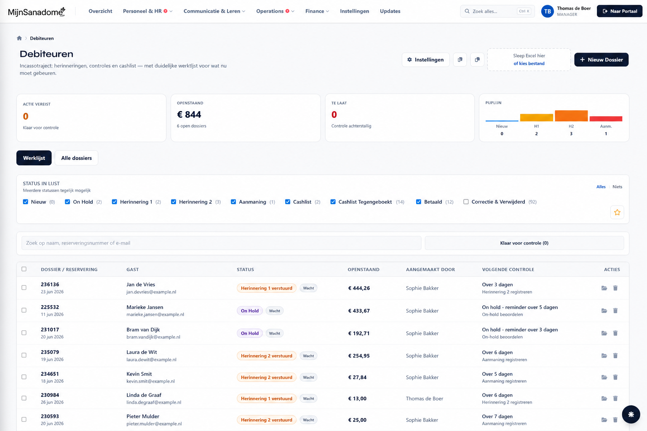Image resolution: width=647 pixels, height=431 pixels.
Task: Click the star favorite filter icon
Action: [617, 213]
